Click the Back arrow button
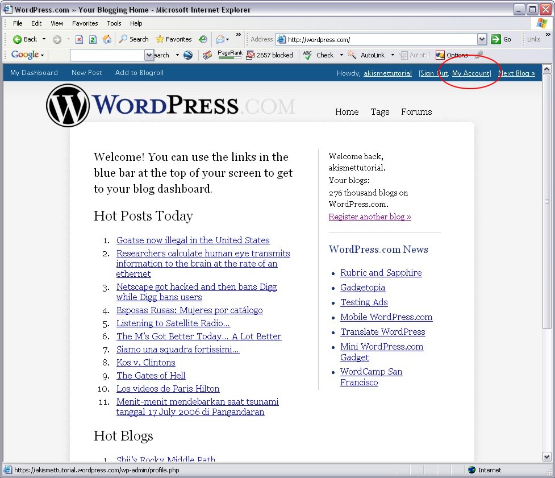555x478 pixels. pyautogui.click(x=24, y=39)
